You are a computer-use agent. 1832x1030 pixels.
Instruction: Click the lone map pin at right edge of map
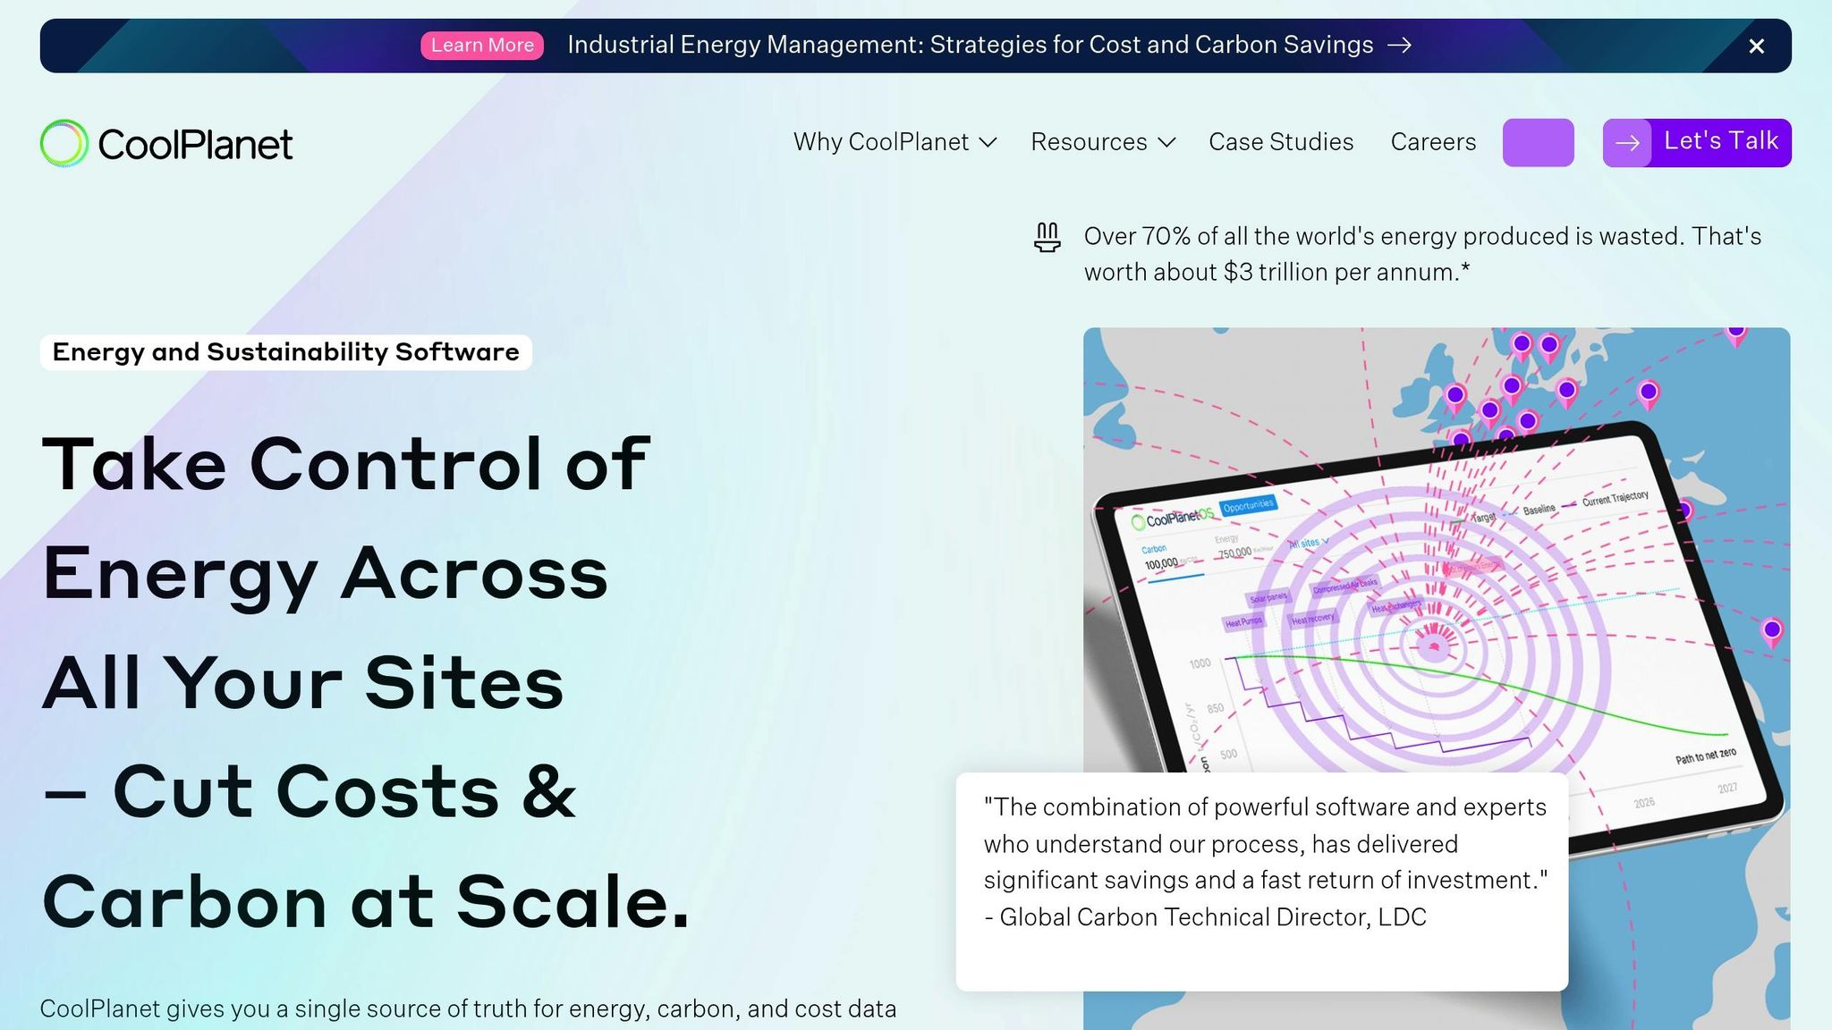click(1771, 631)
